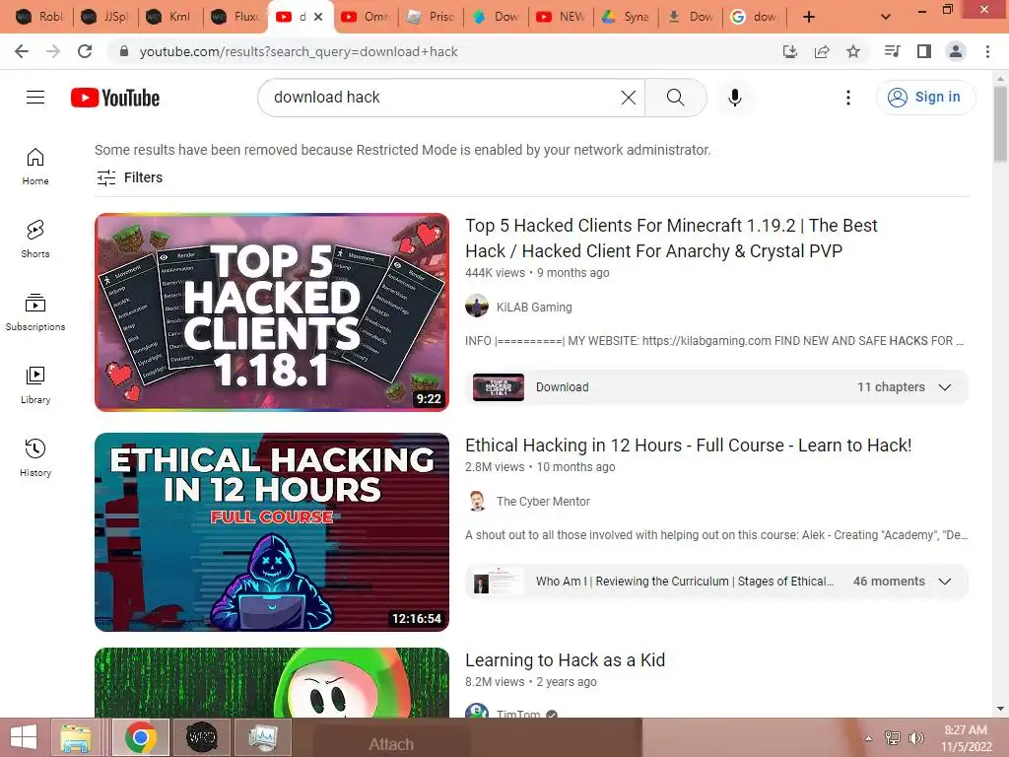Open a new browser tab
This screenshot has height=757, width=1009.
[809, 17]
